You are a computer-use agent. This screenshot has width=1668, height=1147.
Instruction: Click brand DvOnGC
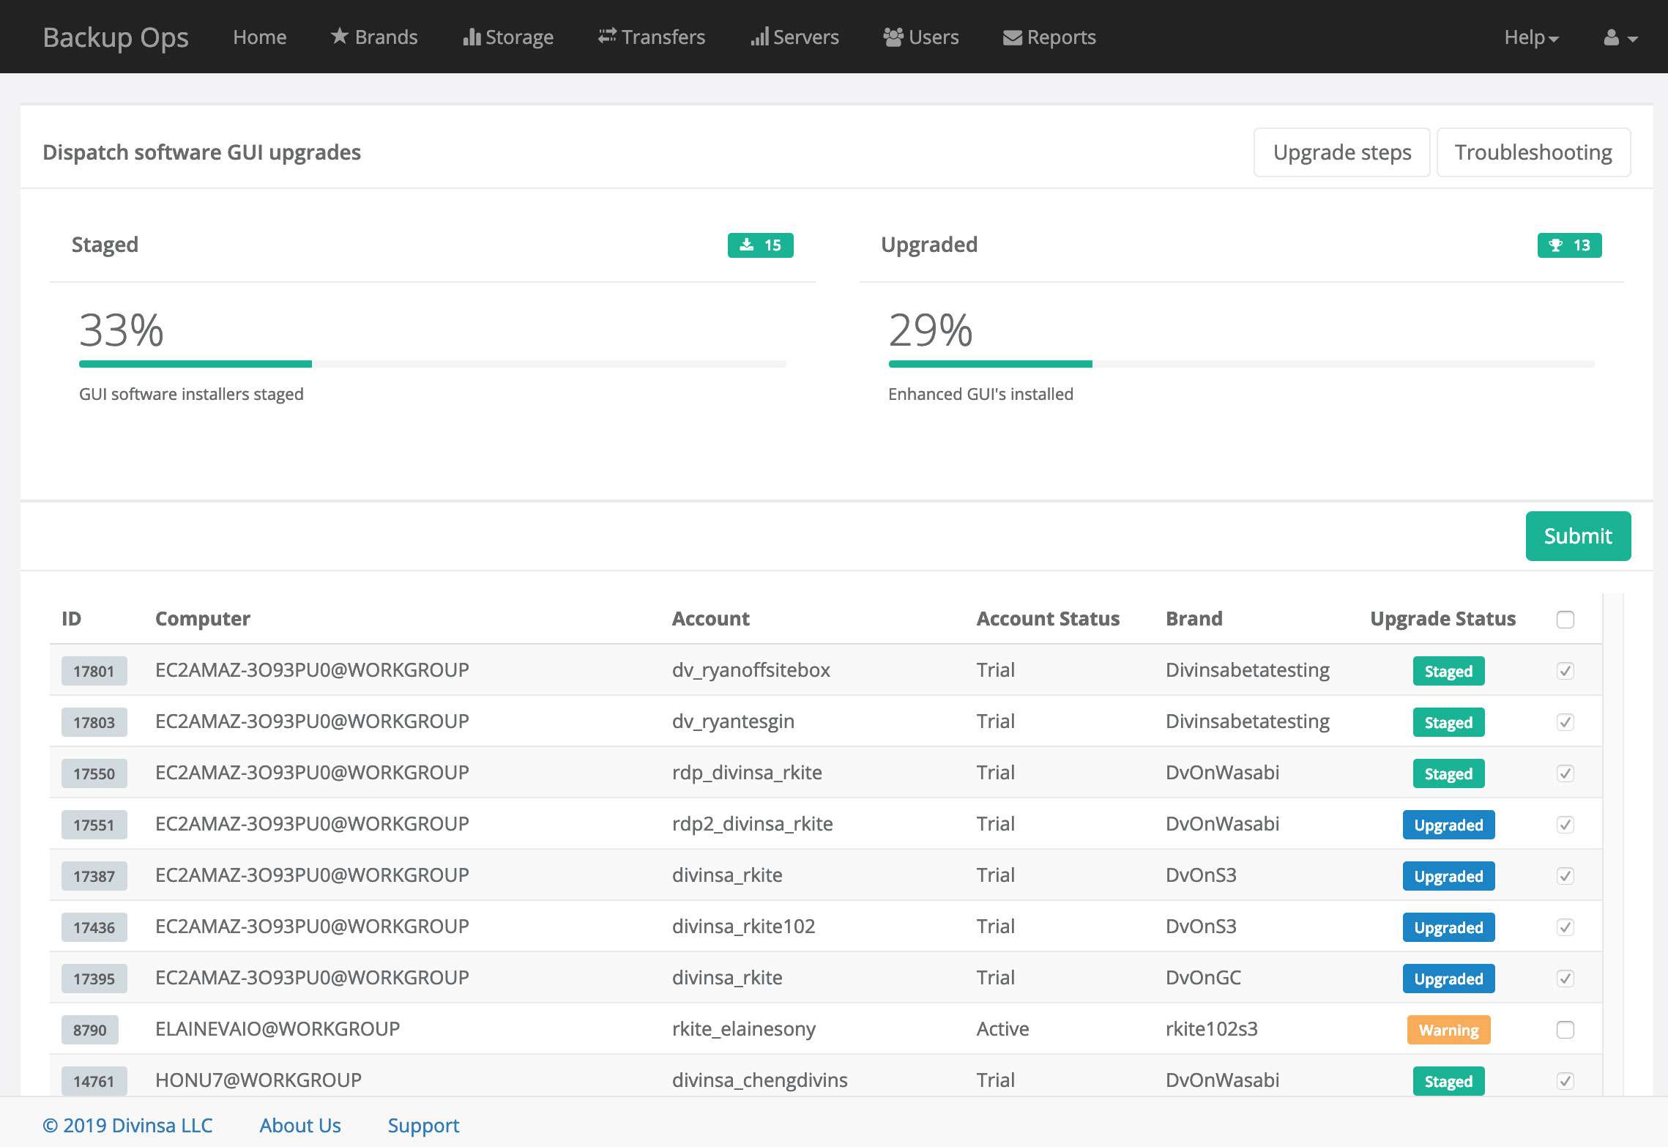[1203, 977]
